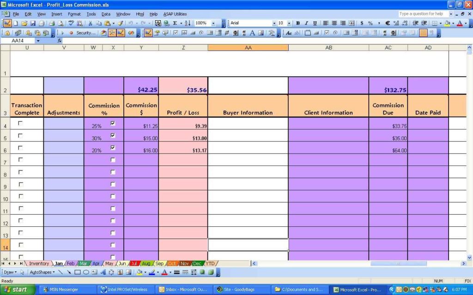Check the commission checkbox in row 10
The width and height of the screenshot is (473, 295).
tap(113, 196)
